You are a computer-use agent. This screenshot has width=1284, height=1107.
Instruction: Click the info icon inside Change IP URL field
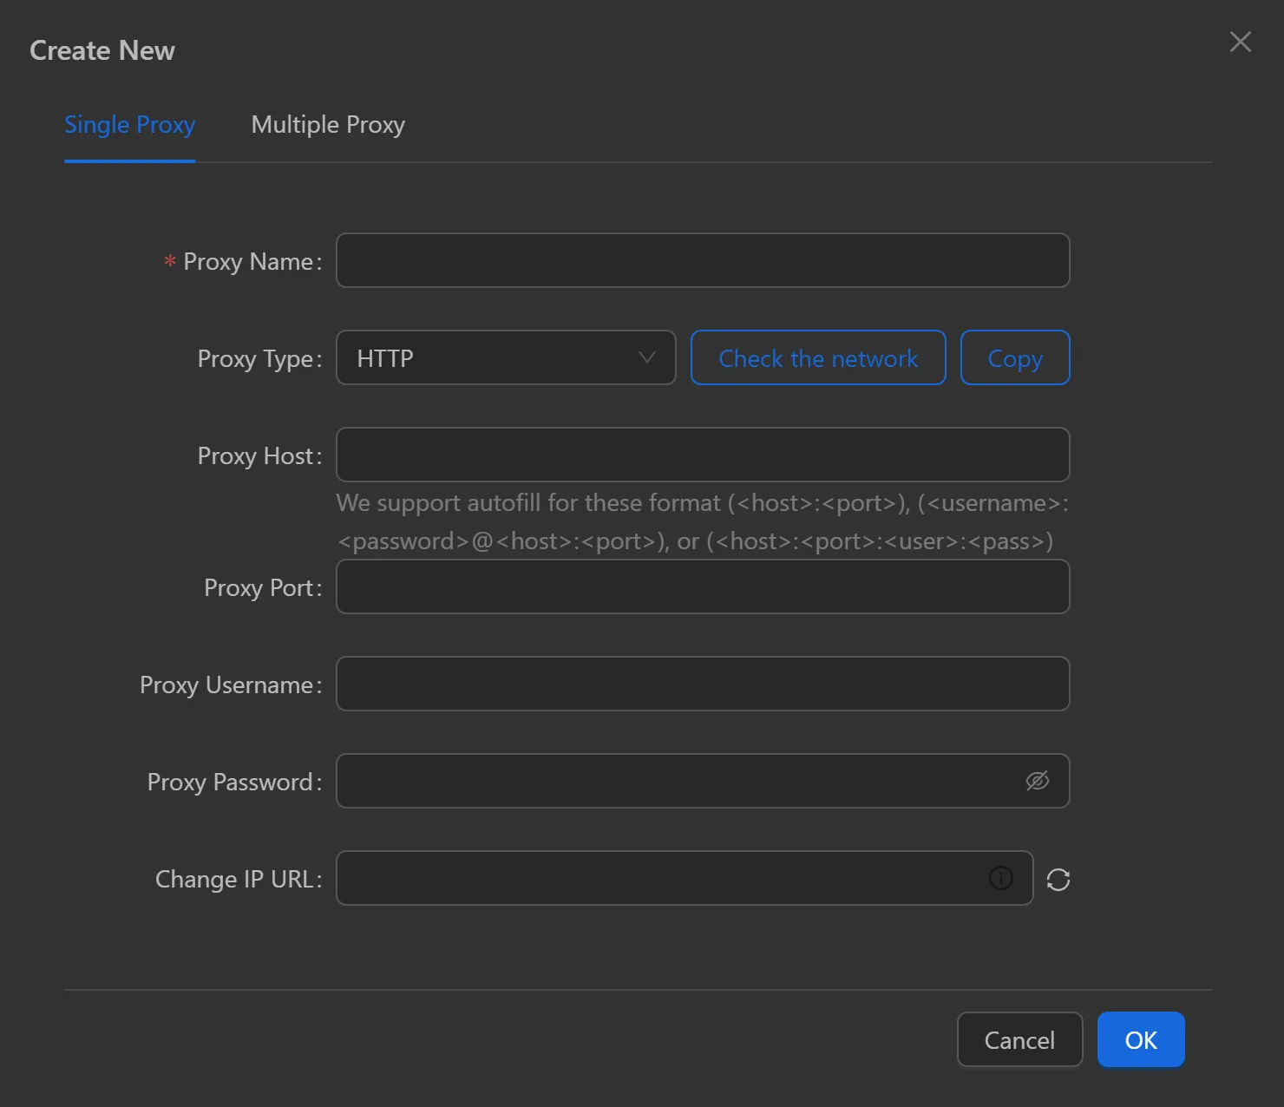[1000, 879]
